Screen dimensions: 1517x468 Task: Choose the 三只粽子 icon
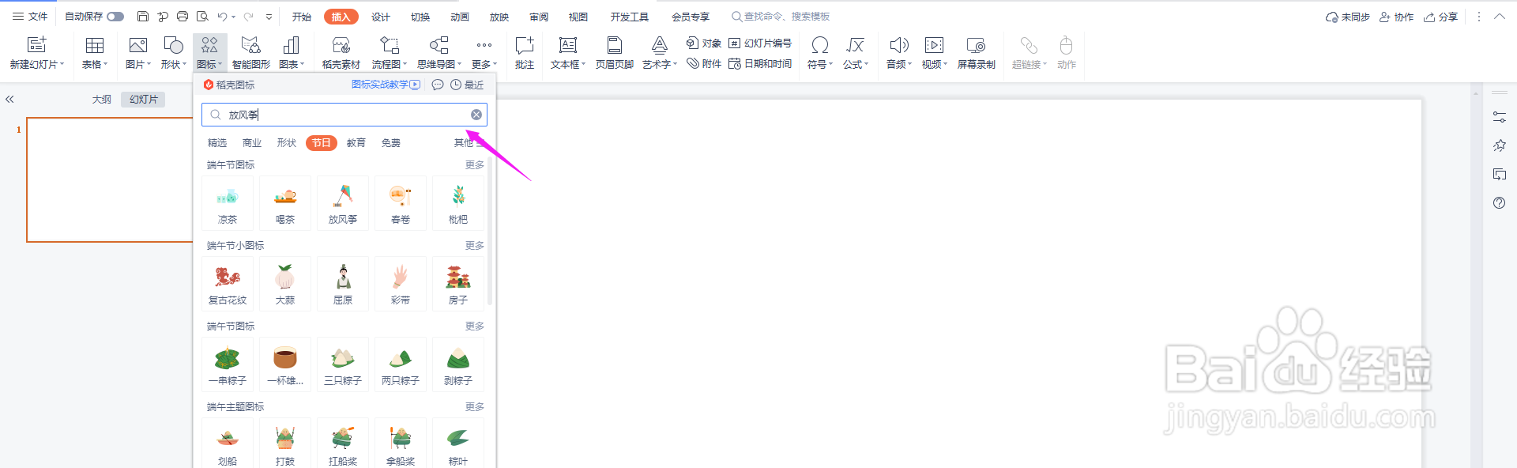pyautogui.click(x=343, y=364)
